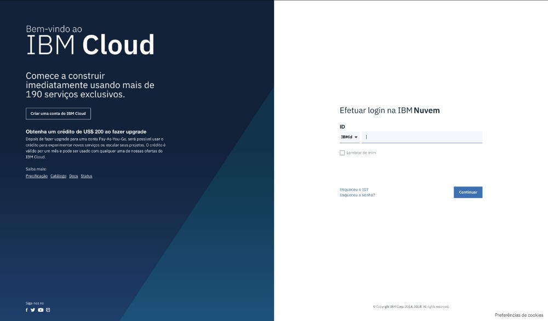Expand the IBMid account type dropdown
This screenshot has width=548, height=321.
pos(349,137)
